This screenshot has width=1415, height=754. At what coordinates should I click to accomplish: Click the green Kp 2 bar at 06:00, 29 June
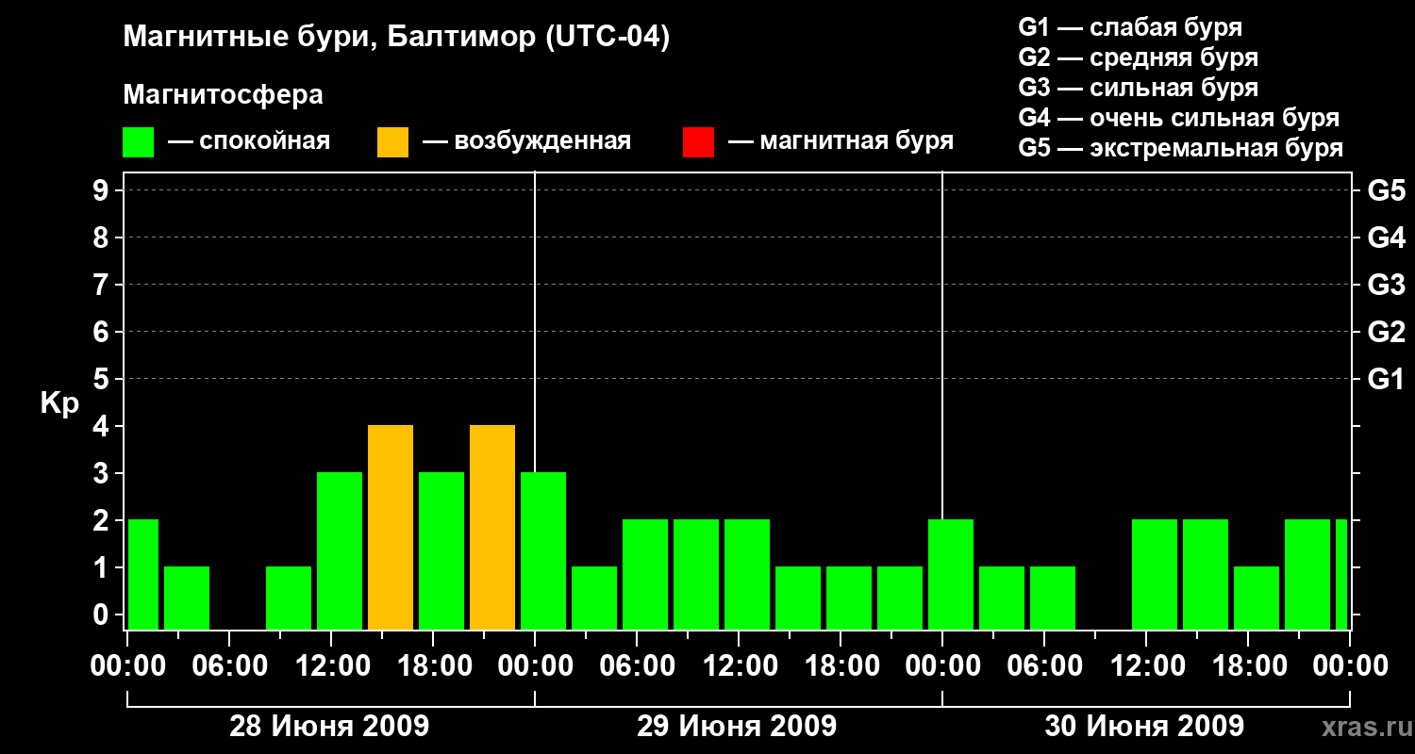[645, 575]
